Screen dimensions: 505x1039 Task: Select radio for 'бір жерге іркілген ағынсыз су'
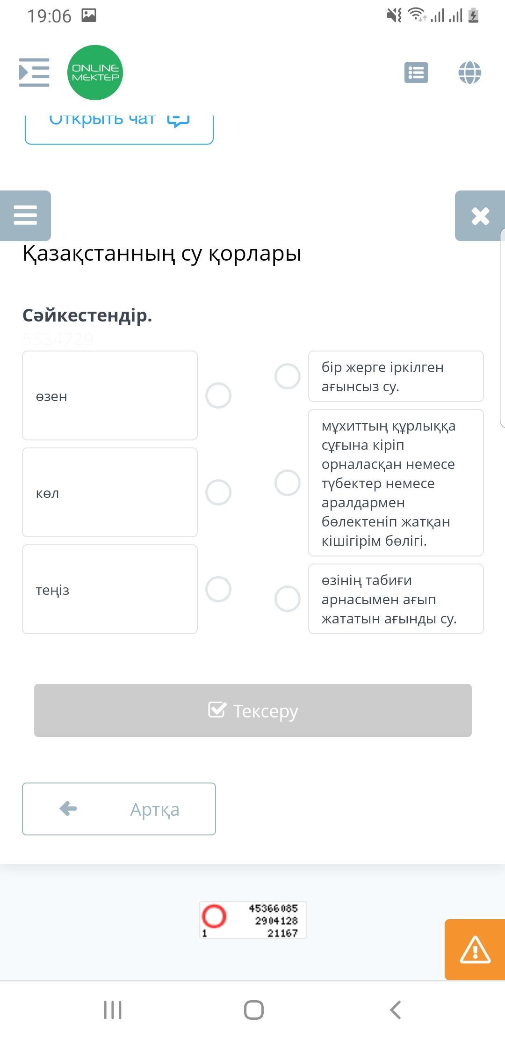pyautogui.click(x=288, y=376)
